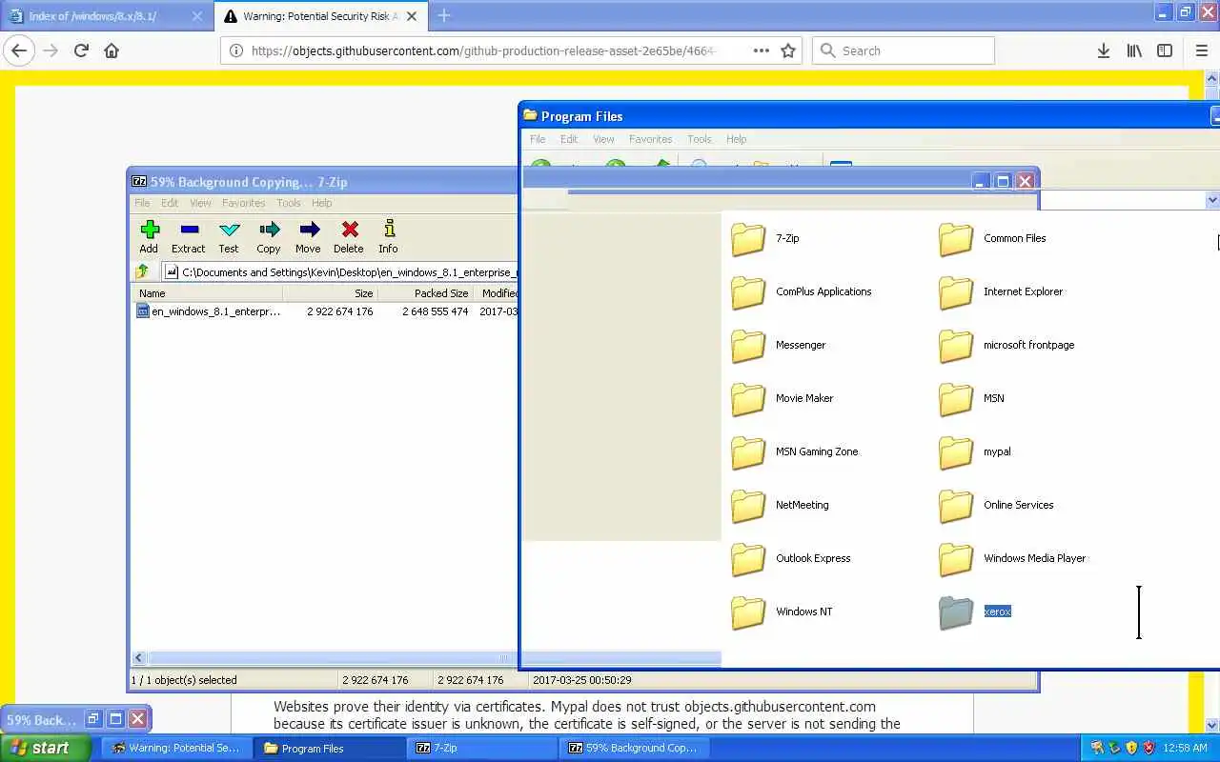Open the browser downloads arrow
The width and height of the screenshot is (1220, 762).
pyautogui.click(x=1104, y=50)
